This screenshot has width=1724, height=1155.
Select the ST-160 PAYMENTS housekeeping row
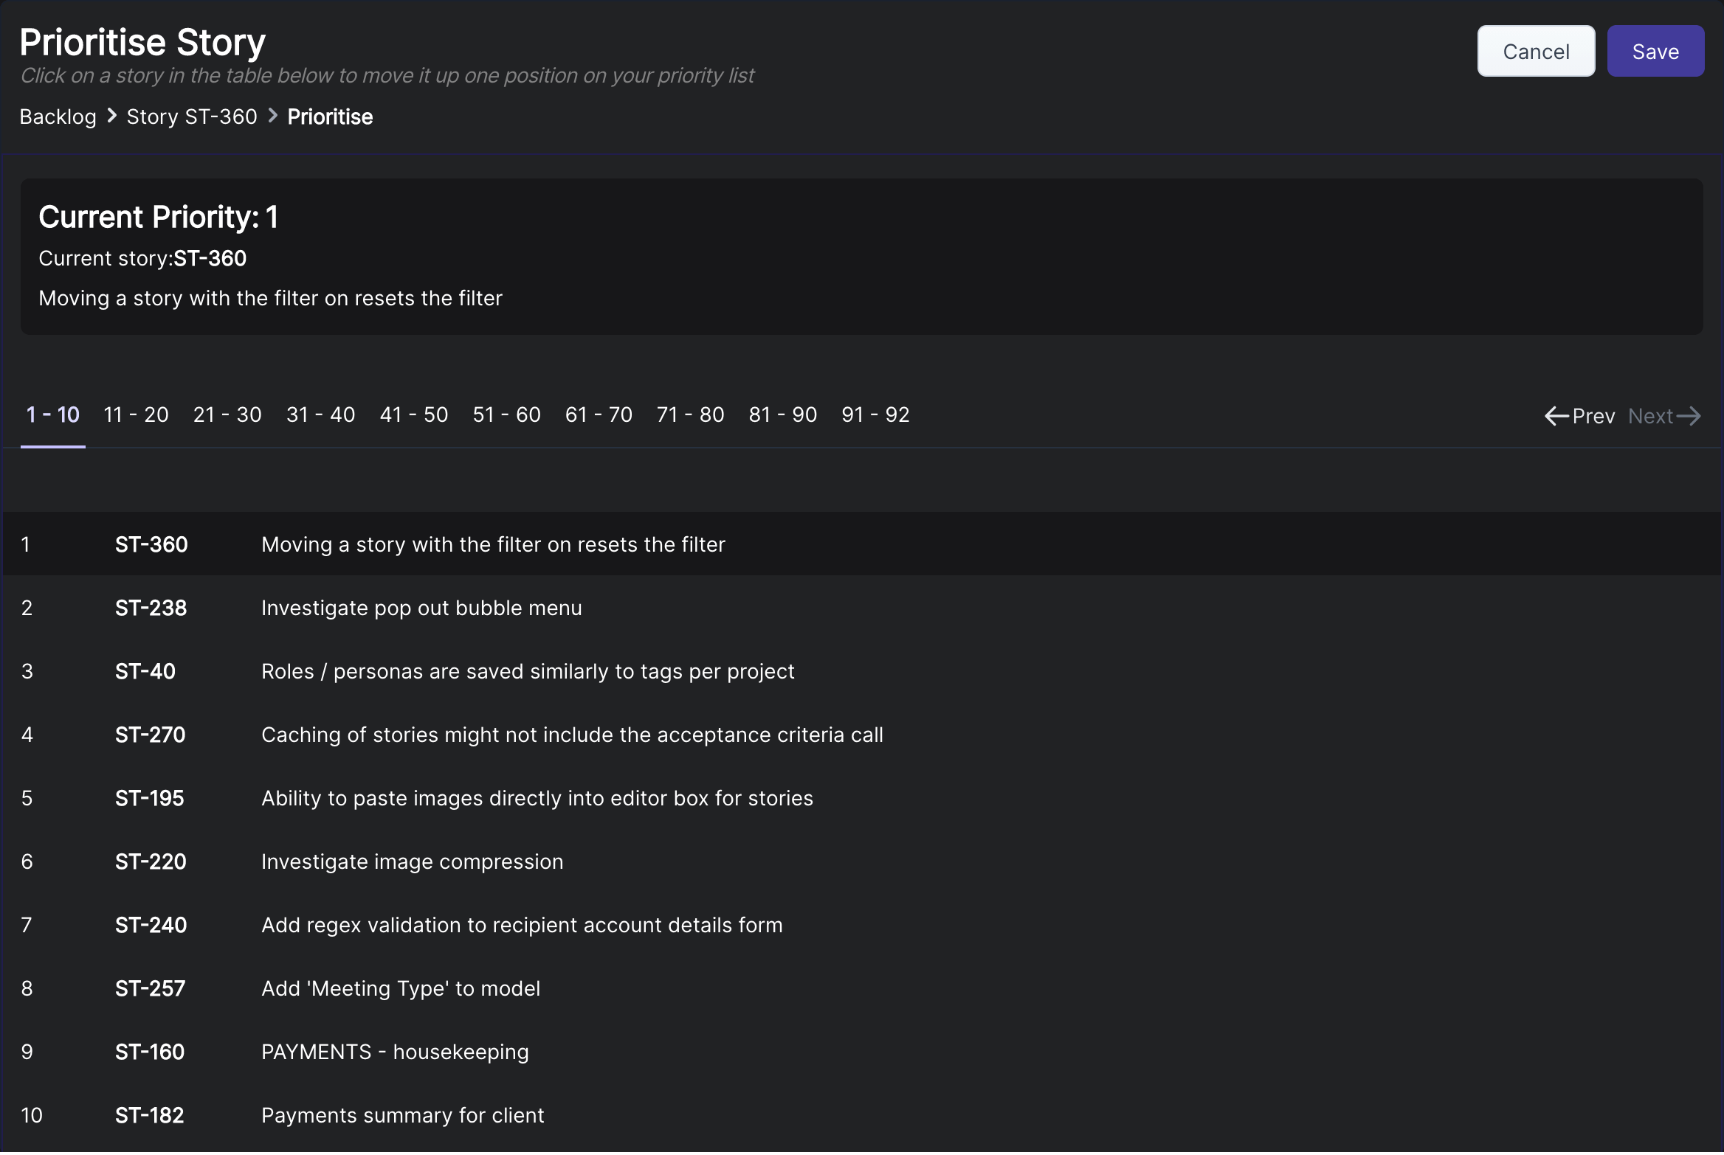pyautogui.click(x=394, y=1052)
